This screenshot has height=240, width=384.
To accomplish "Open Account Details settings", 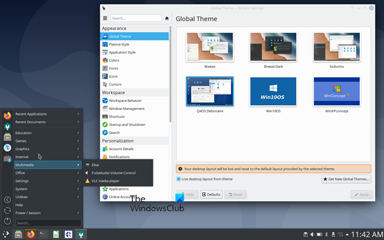I will click(134, 148).
